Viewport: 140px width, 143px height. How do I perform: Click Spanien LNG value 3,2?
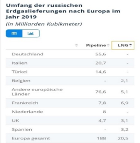125,129
